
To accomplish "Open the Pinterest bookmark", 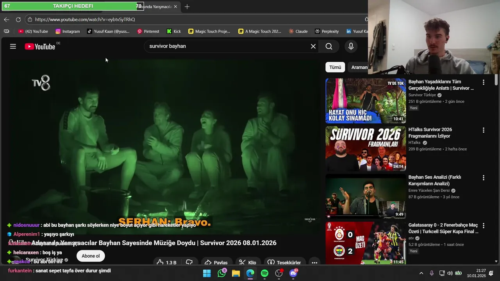I will click(148, 31).
